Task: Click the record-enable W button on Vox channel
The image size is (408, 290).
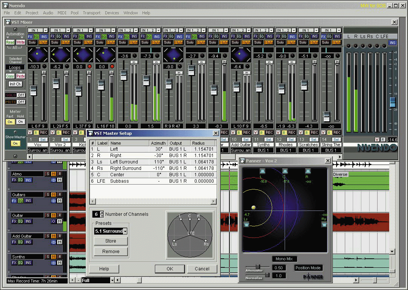Action: point(30,133)
